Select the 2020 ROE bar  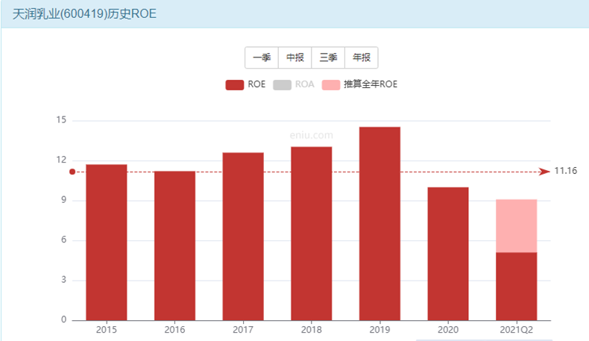coord(448,254)
